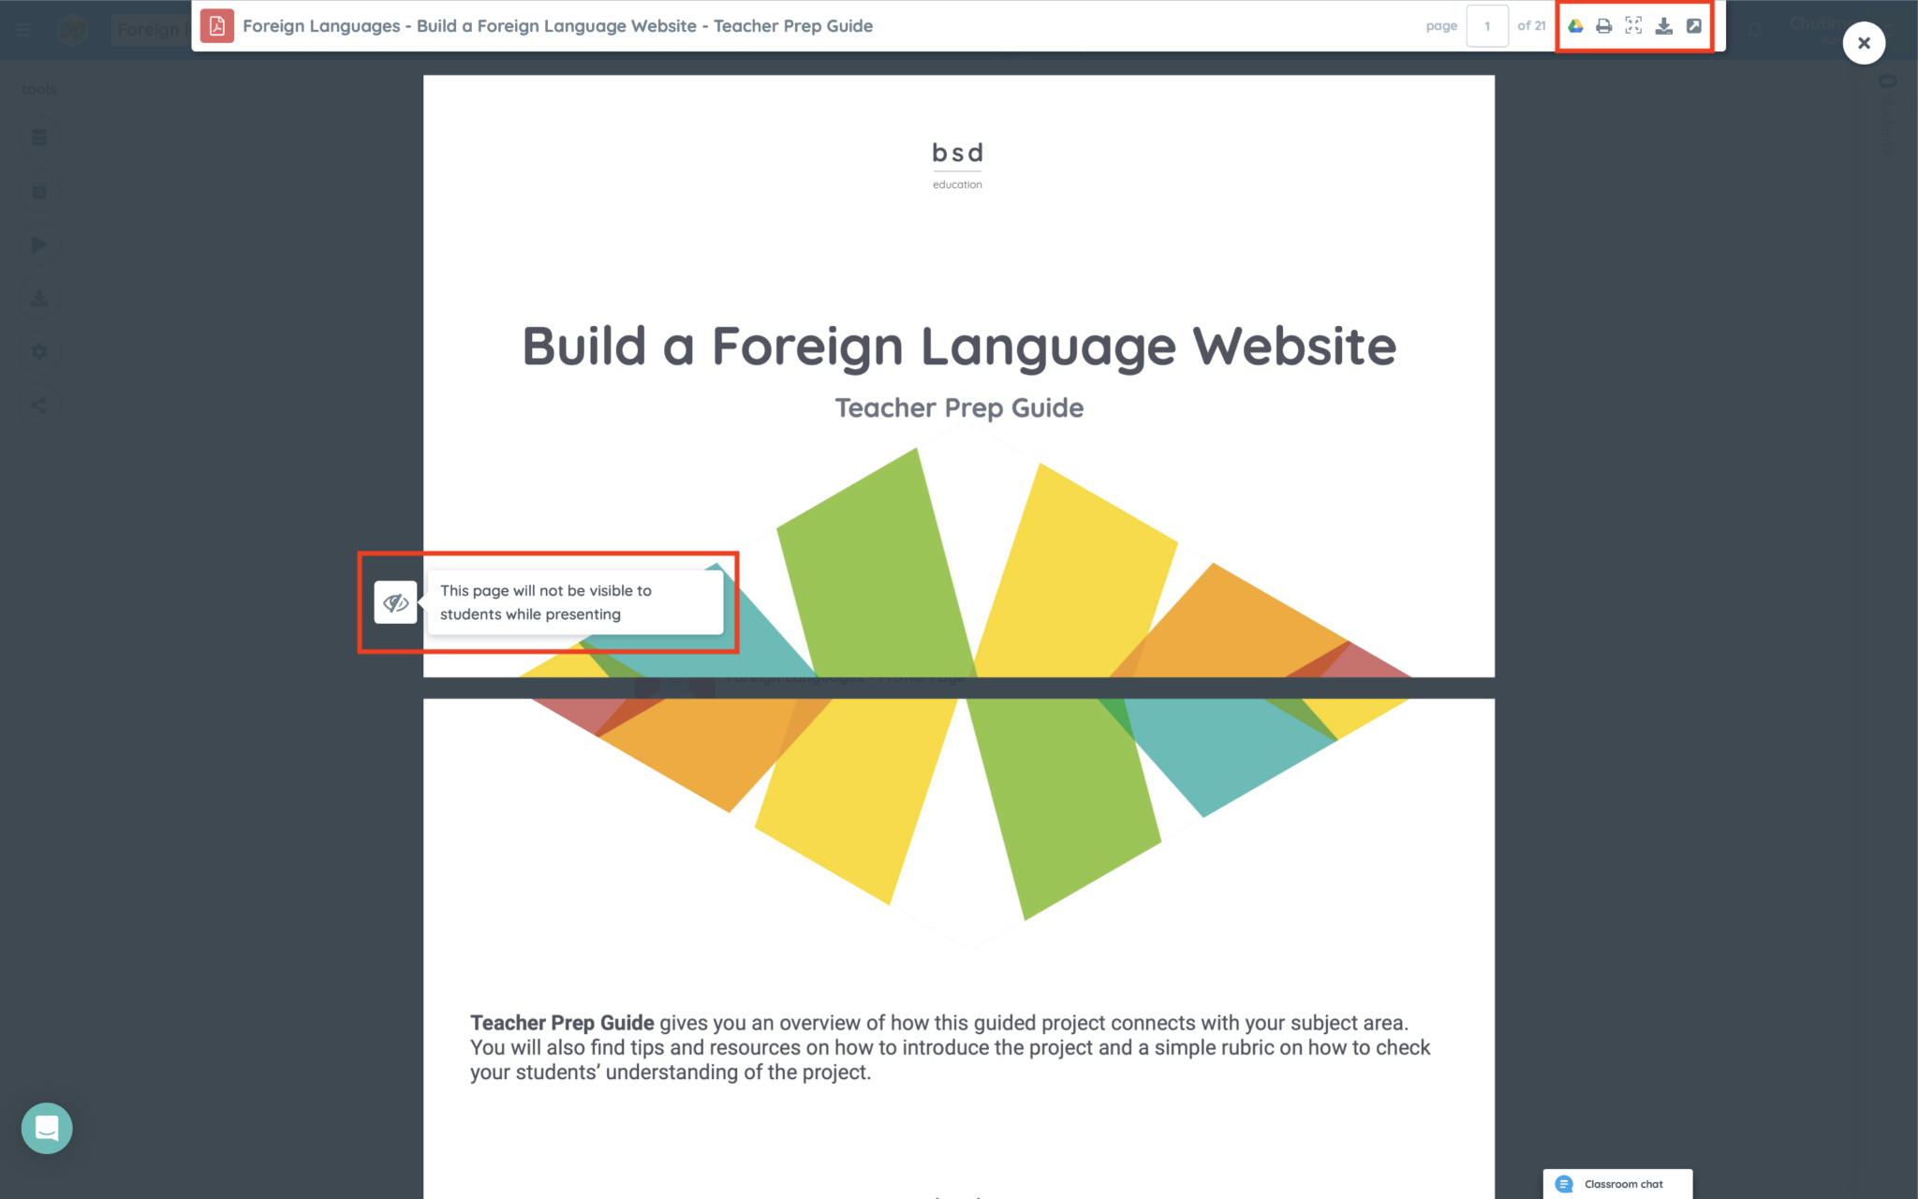Edit the page number field
The height and width of the screenshot is (1199, 1918).
point(1488,26)
